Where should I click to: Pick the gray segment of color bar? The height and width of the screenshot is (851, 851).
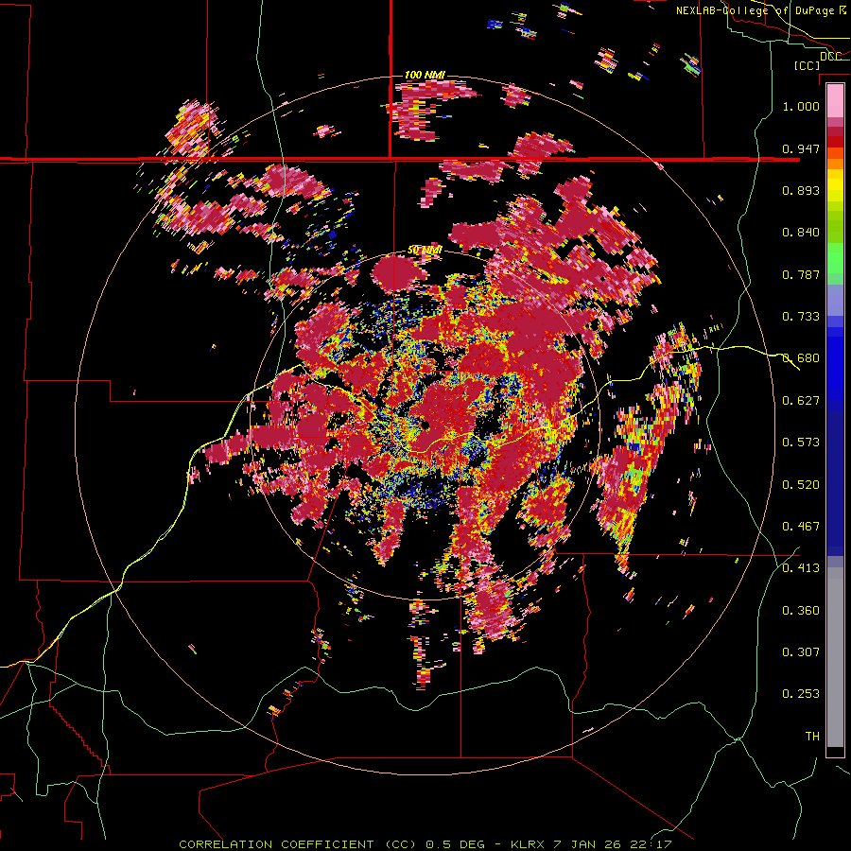(835, 657)
